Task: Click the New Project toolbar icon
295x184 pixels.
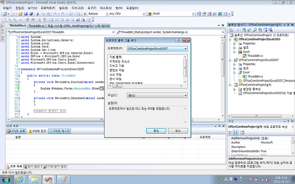Action: (5, 14)
